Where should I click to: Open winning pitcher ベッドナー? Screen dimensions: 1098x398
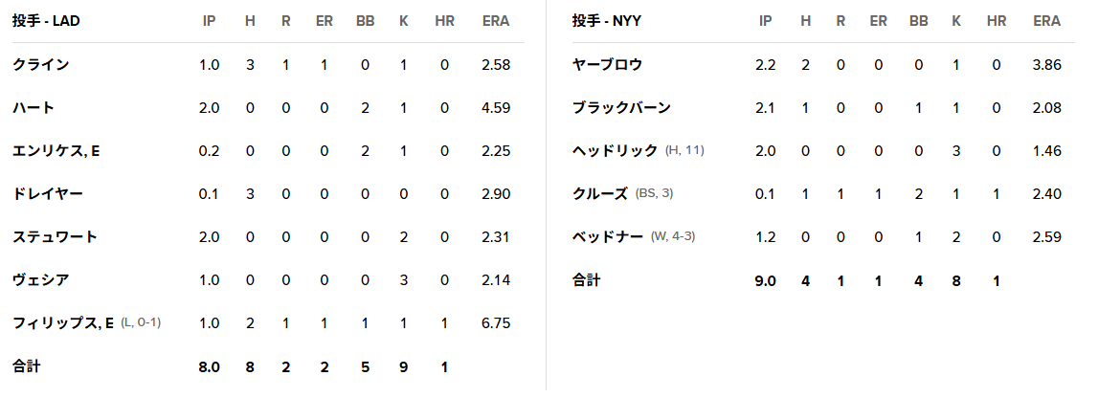(607, 237)
